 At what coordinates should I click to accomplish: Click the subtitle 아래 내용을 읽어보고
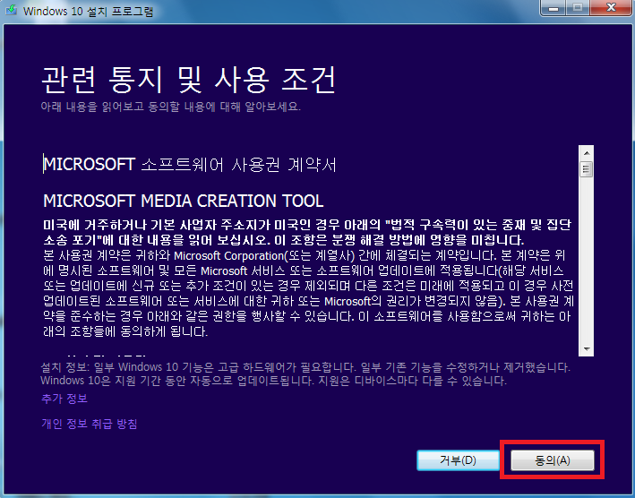(x=170, y=107)
